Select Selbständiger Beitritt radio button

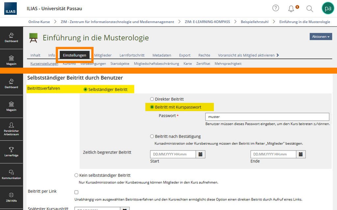[85, 89]
